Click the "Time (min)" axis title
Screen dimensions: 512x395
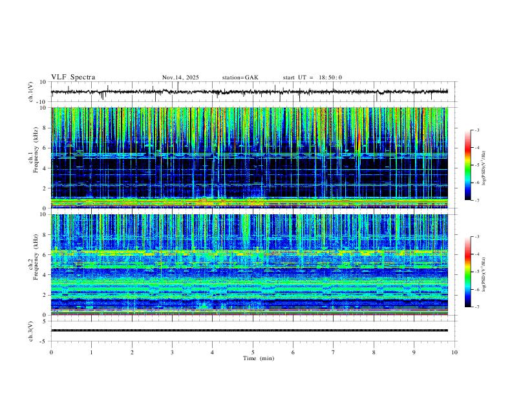(259, 358)
